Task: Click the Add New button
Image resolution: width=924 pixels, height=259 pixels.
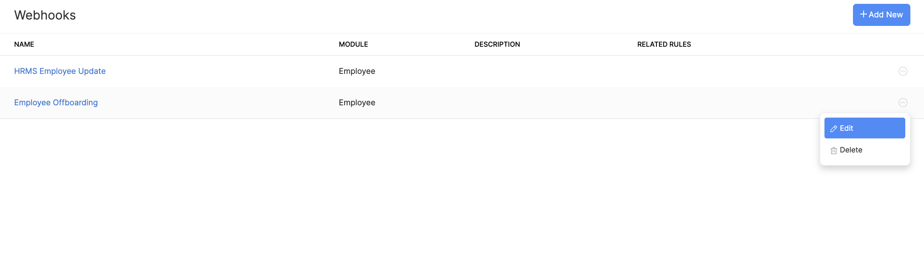Action: (881, 14)
